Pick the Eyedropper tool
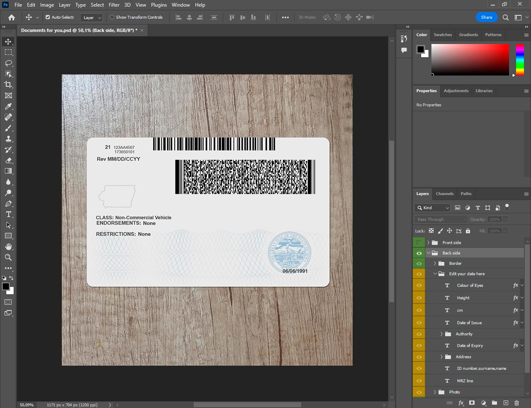Screen dimensions: 531x408 (8, 106)
